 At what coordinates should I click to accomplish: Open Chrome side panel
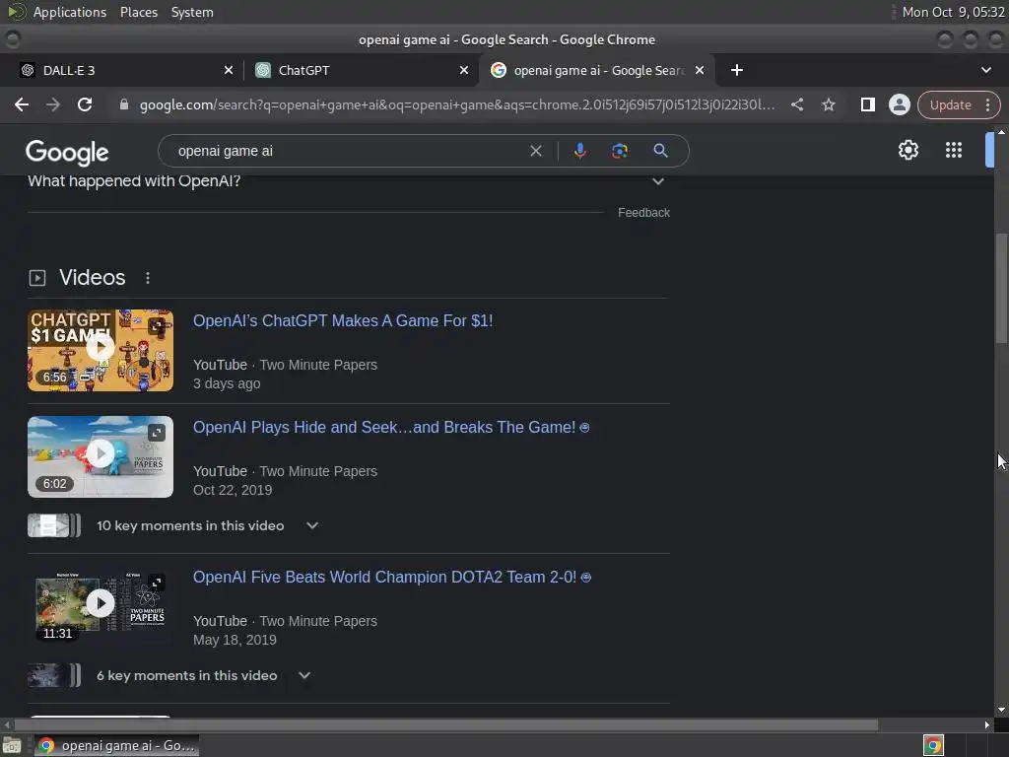(x=867, y=104)
